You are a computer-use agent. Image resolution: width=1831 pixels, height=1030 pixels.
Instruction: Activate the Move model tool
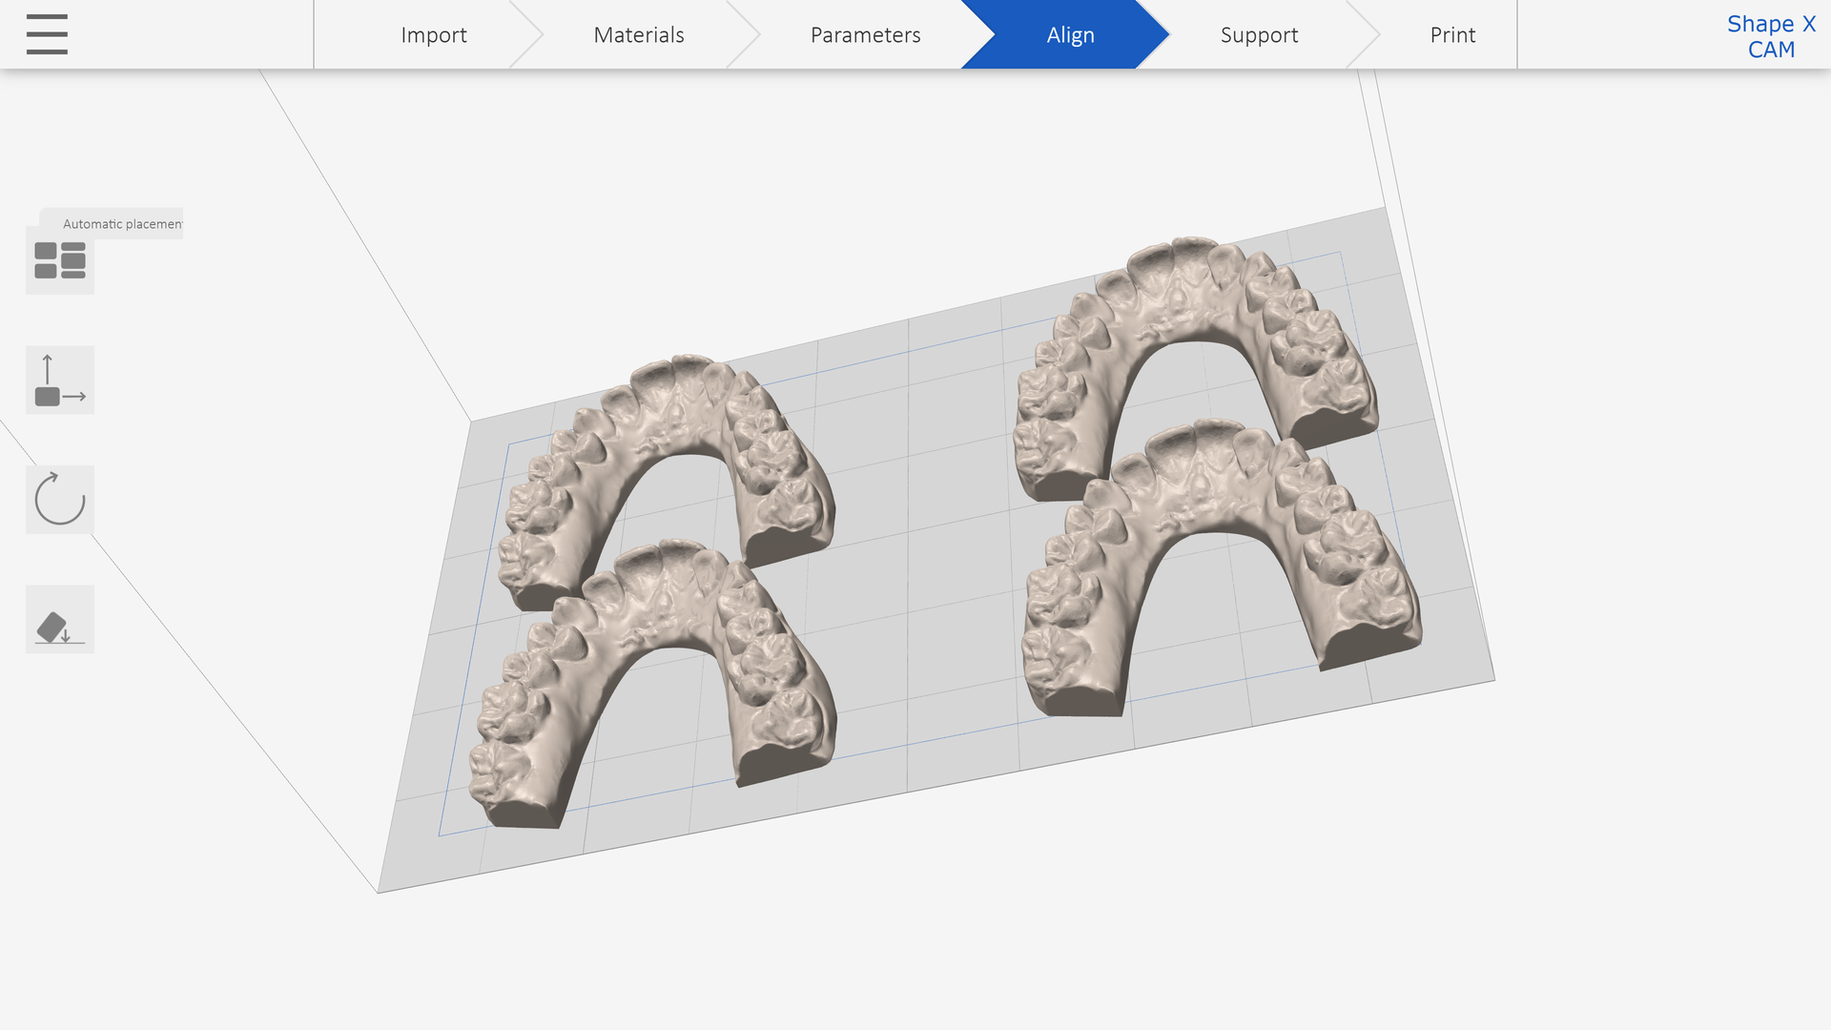(x=59, y=380)
